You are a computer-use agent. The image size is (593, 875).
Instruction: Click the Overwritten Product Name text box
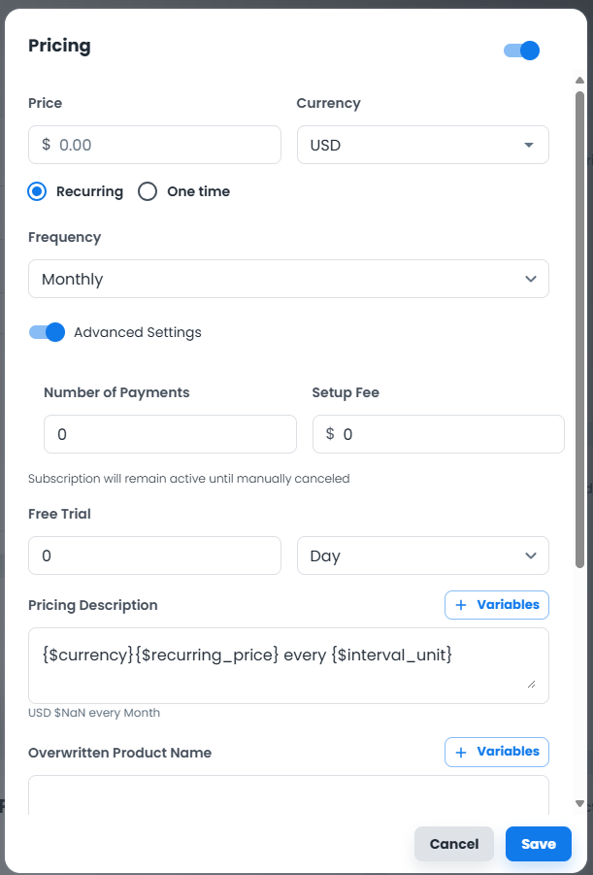click(x=288, y=794)
